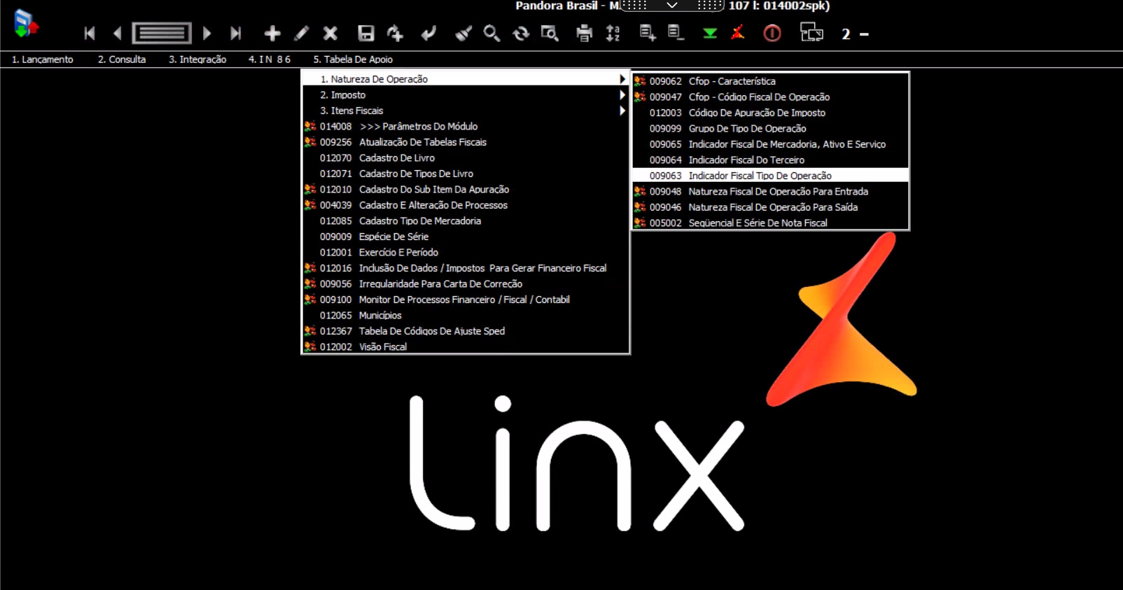The image size is (1123, 590).
Task: Click the red circular exit icon
Action: [772, 33]
